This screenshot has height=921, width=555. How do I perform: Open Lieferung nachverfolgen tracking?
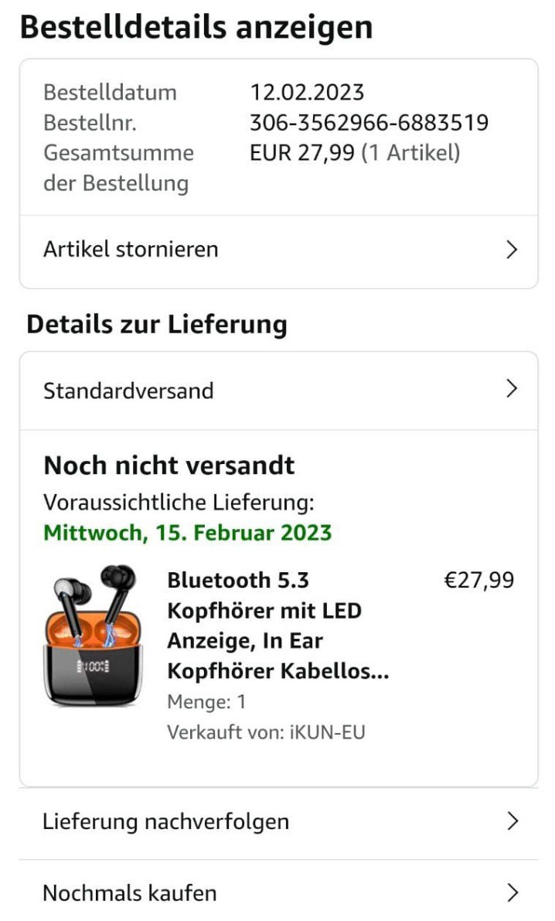(278, 821)
